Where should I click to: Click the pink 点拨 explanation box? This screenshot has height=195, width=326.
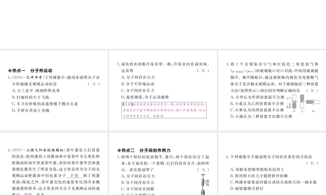(x=164, y=110)
